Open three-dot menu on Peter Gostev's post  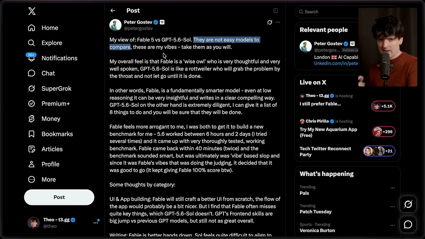click(278, 22)
